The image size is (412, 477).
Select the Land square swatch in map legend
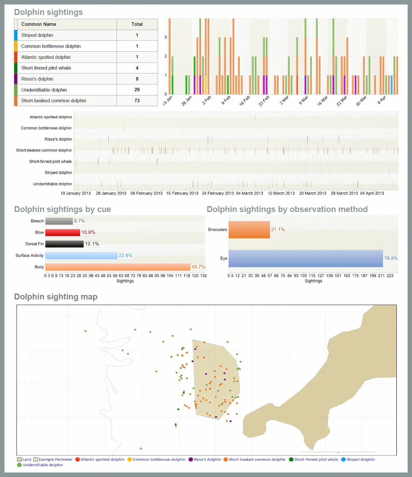[x=19, y=459]
